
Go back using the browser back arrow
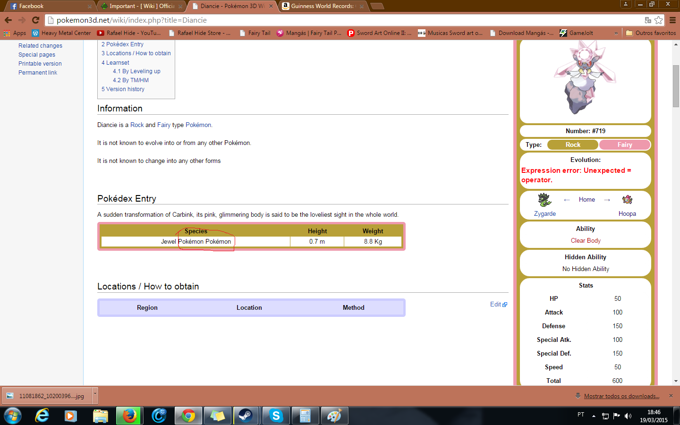[8, 20]
